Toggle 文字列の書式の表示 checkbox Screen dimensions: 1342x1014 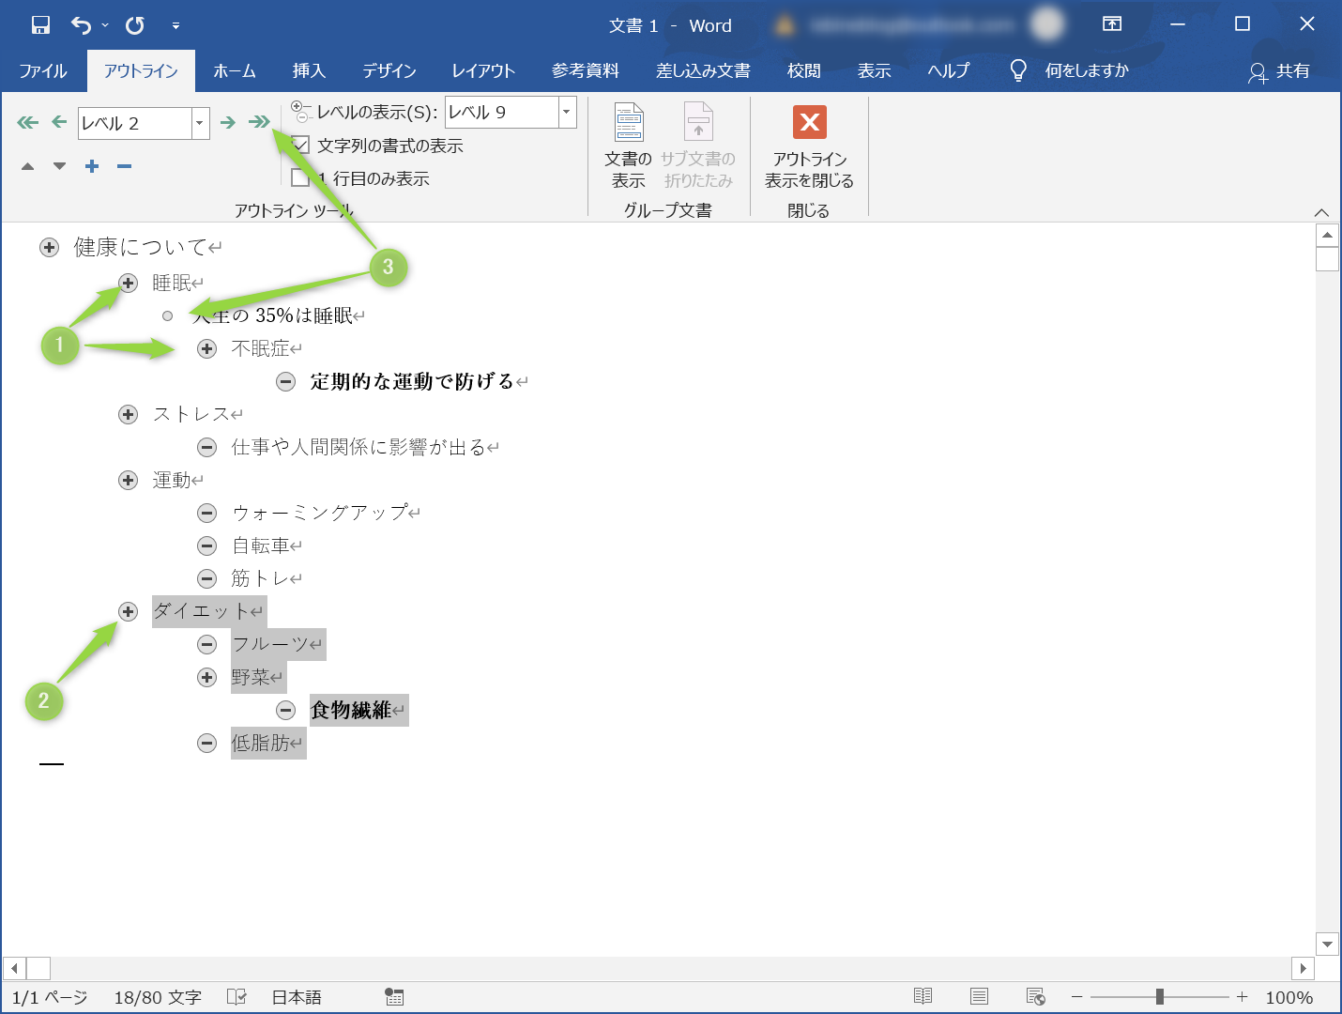(x=300, y=146)
